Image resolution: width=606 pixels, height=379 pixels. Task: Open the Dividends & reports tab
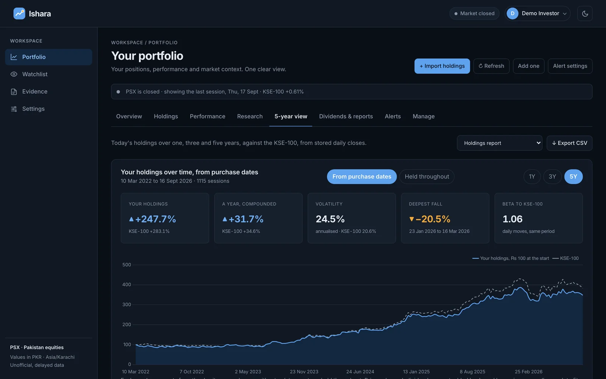coord(346,116)
